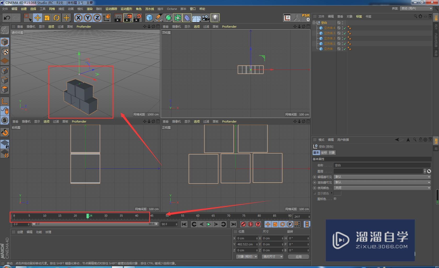Open 使用颜色 dropdown
The height and width of the screenshot is (268, 439).
coord(382,188)
